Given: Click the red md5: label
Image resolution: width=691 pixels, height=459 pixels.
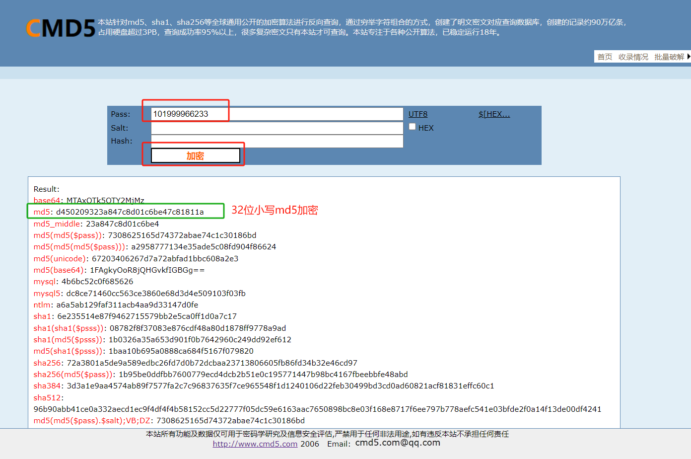Looking at the screenshot, I should pyautogui.click(x=43, y=212).
